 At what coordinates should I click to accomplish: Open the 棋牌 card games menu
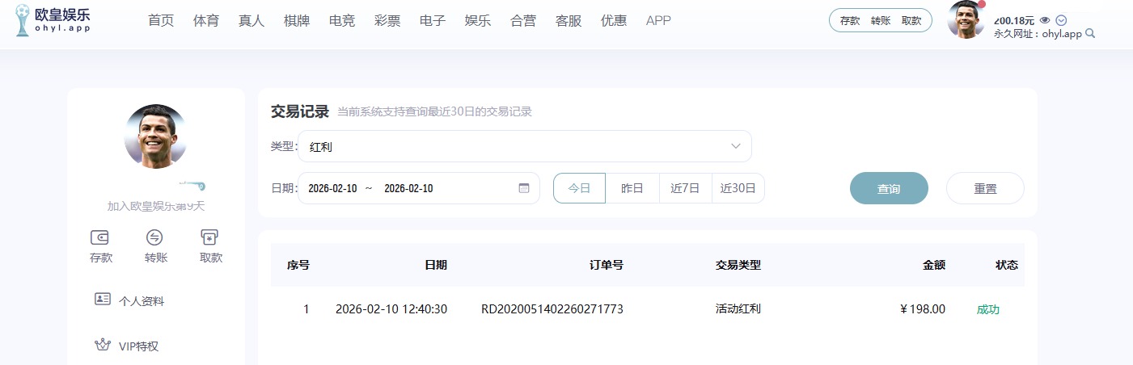297,21
